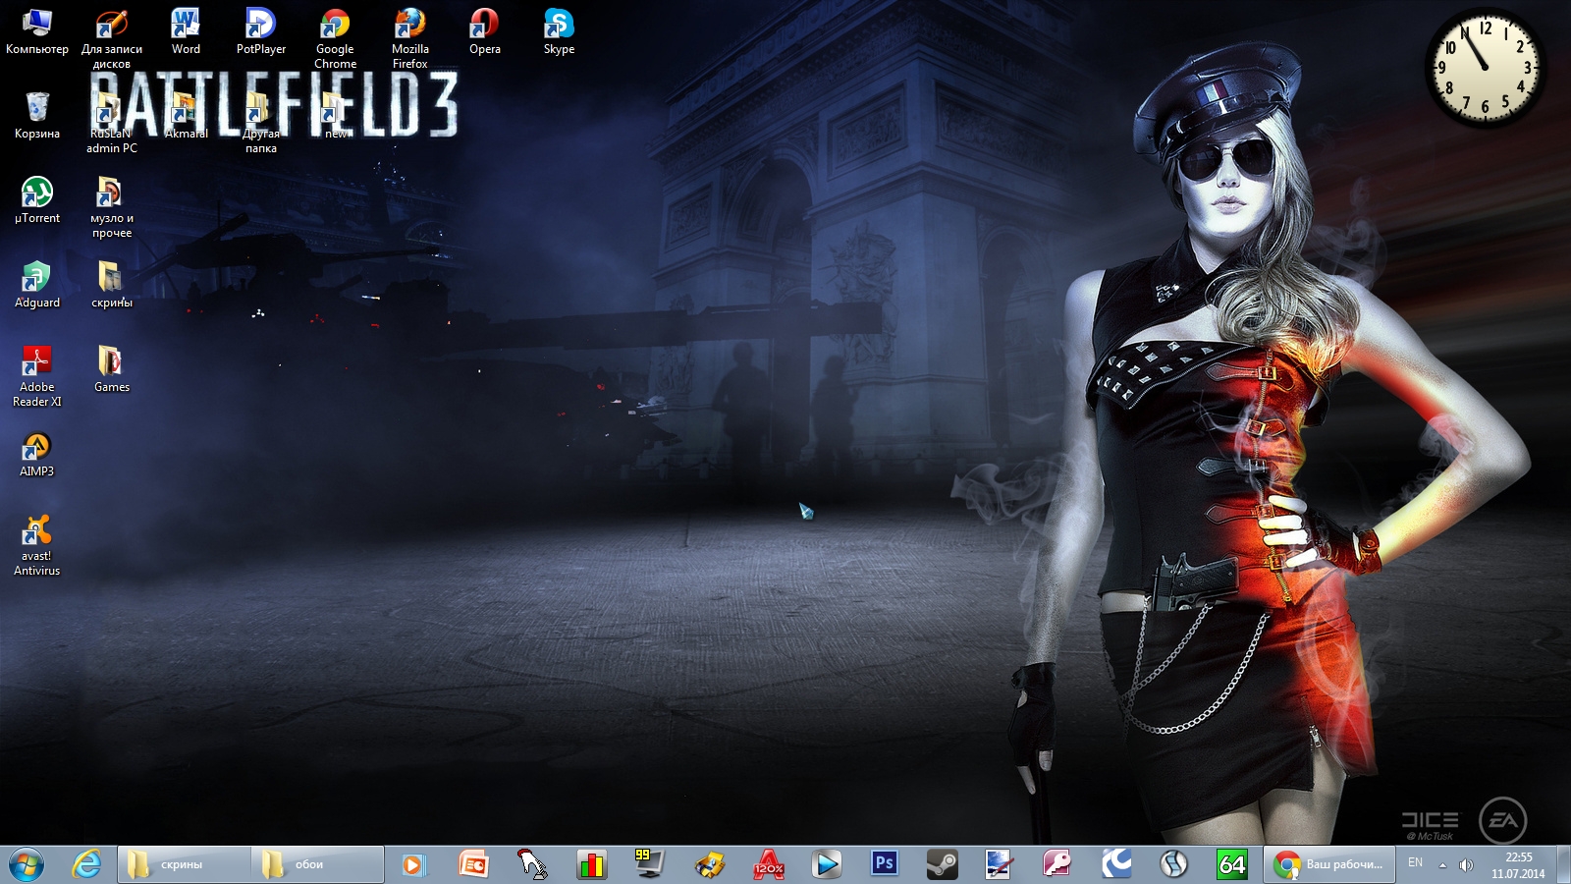Open Google Chrome desktop shortcut
This screenshot has height=884, width=1571.
(336, 37)
